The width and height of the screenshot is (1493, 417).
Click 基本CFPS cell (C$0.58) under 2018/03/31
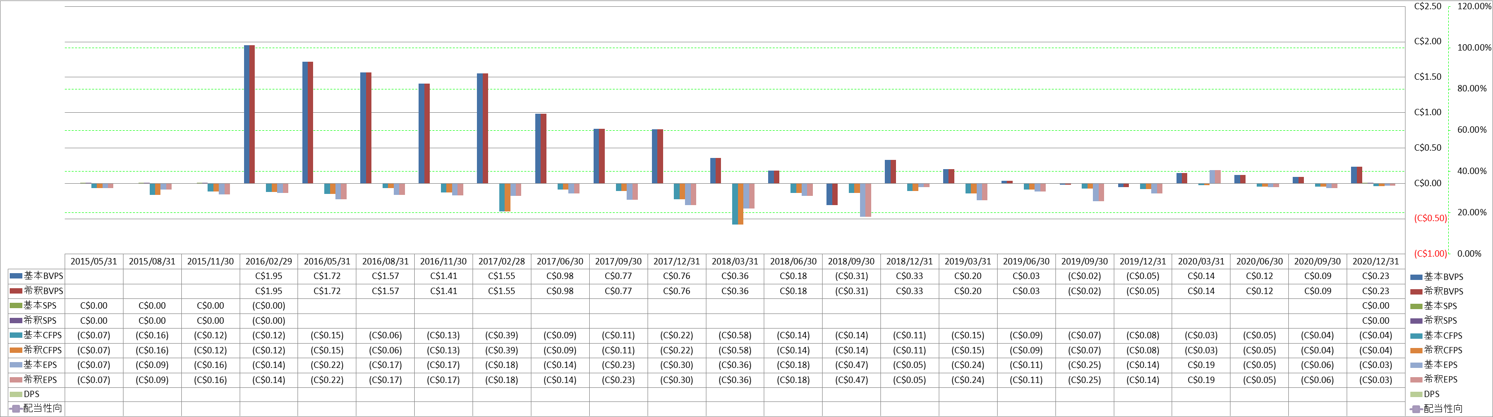point(735,335)
